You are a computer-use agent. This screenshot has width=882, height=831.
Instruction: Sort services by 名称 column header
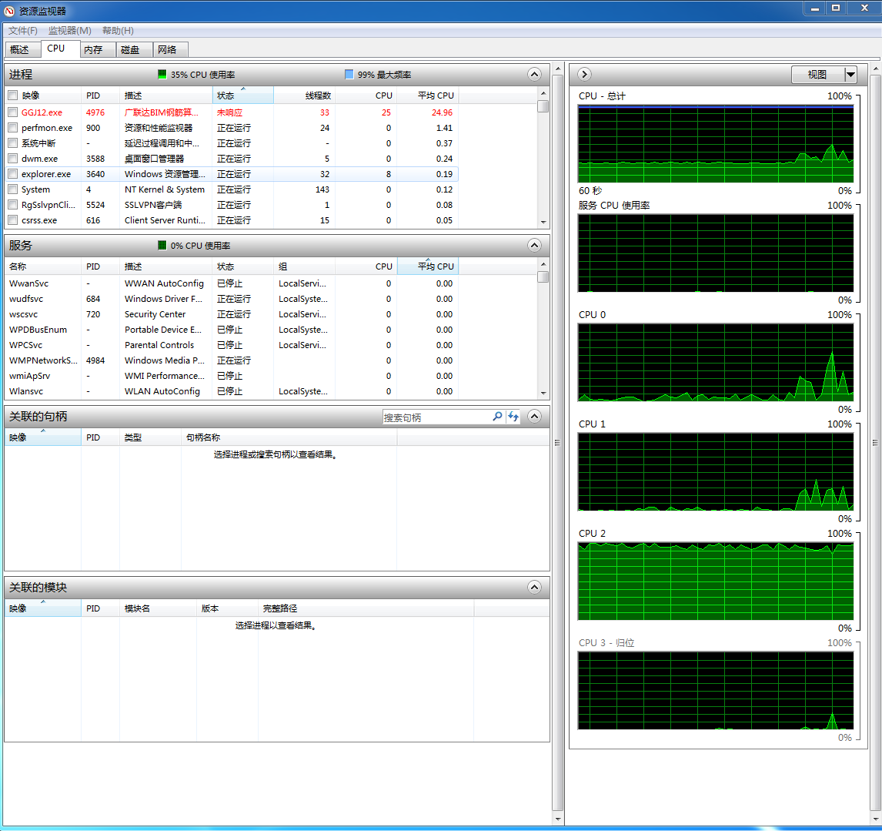(x=43, y=266)
